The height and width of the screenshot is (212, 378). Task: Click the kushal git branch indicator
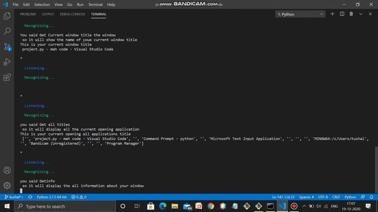[14, 197]
